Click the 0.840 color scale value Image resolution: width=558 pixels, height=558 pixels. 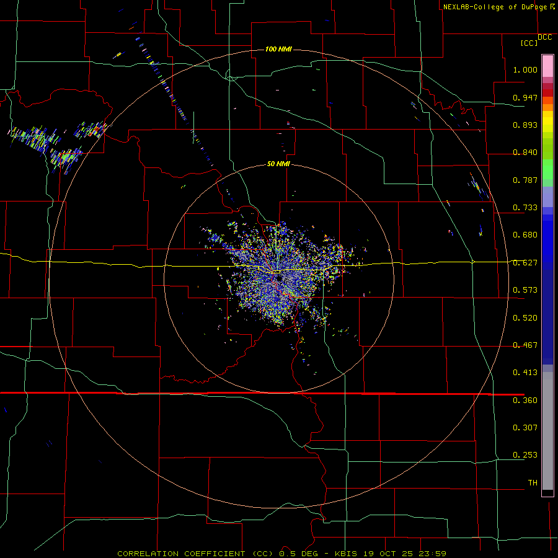click(x=525, y=153)
